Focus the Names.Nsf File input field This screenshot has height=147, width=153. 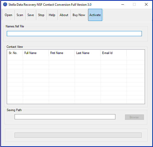(x=74, y=34)
